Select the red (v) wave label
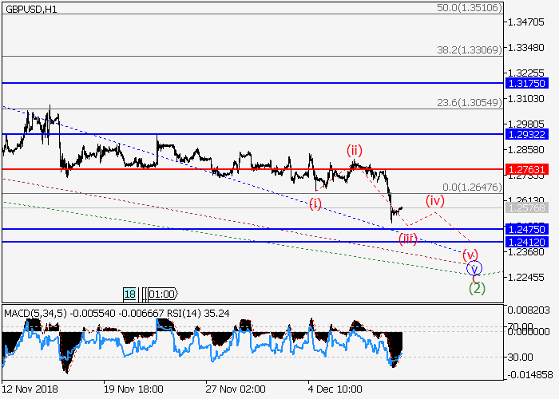 470,255
